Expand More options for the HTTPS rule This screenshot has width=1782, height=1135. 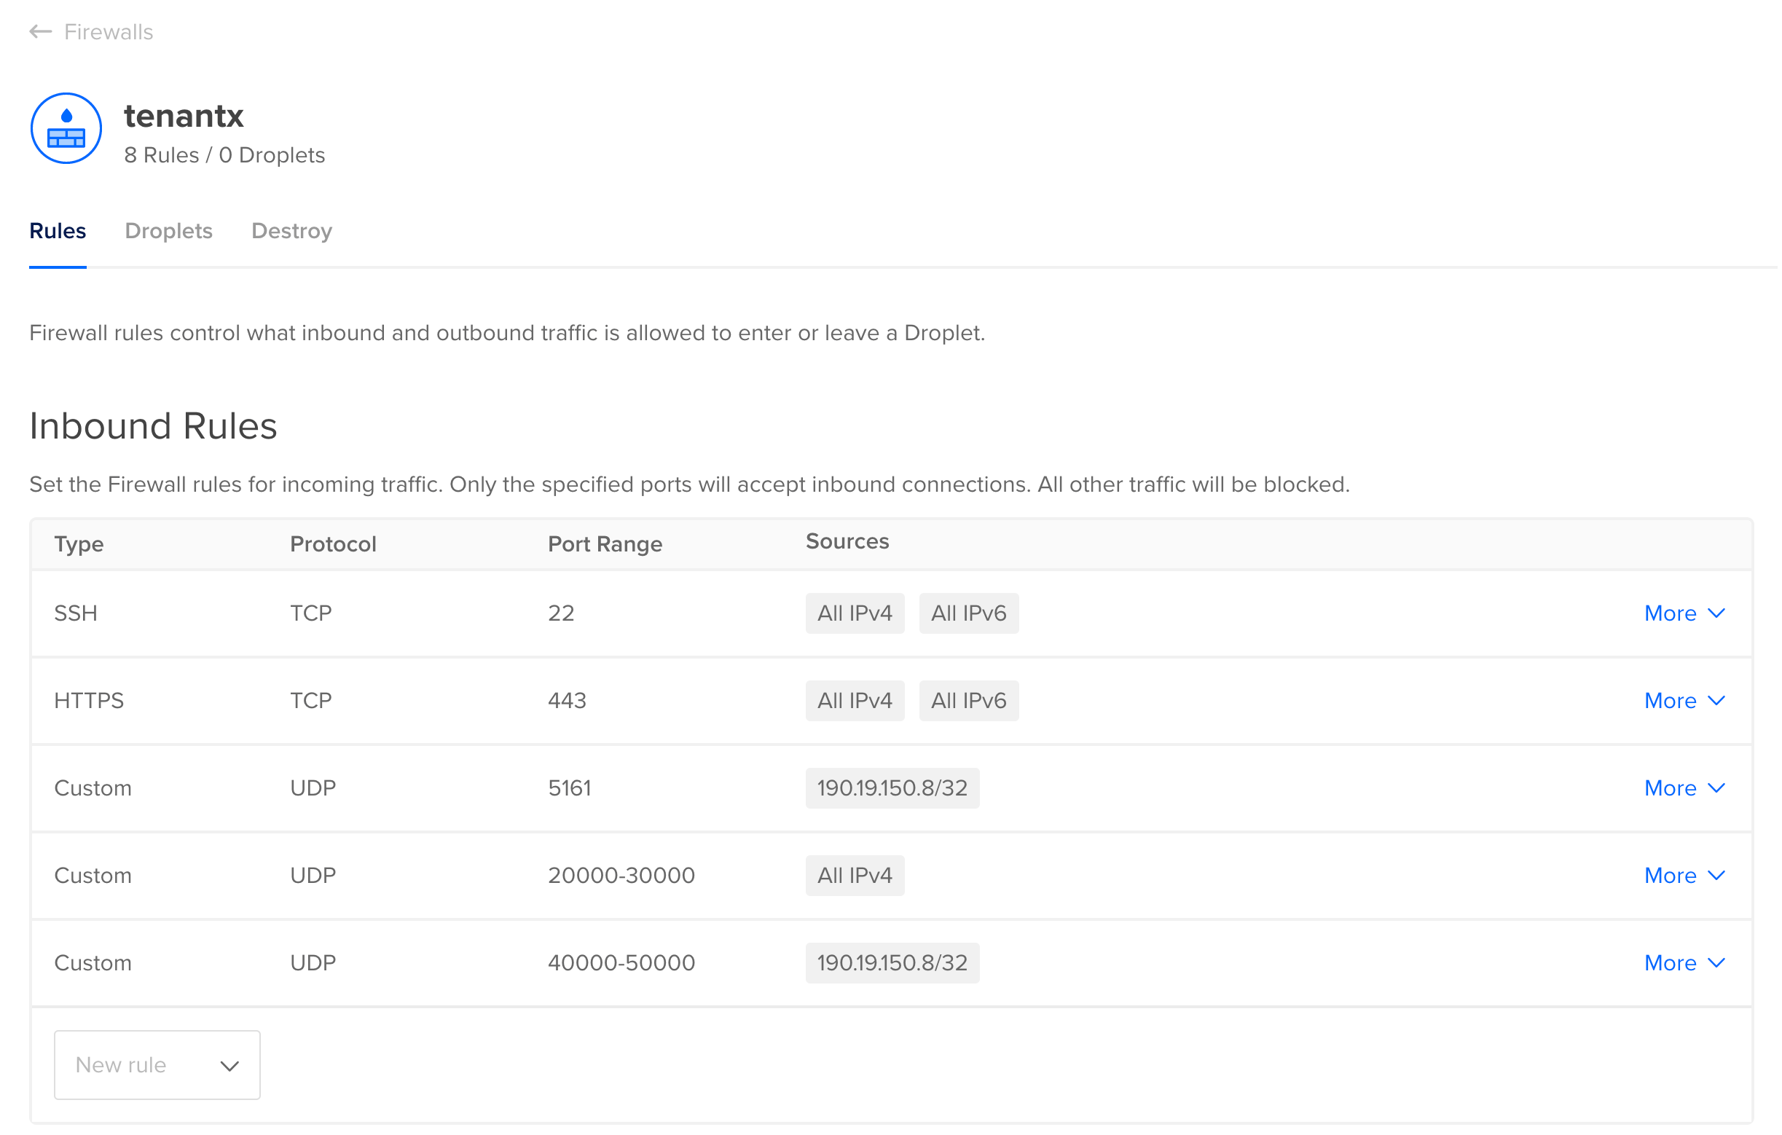click(x=1684, y=701)
